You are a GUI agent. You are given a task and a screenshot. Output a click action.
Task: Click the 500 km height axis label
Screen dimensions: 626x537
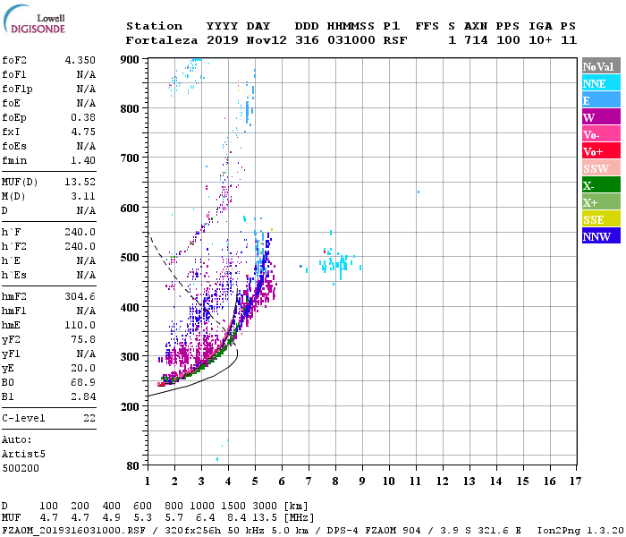(x=130, y=258)
